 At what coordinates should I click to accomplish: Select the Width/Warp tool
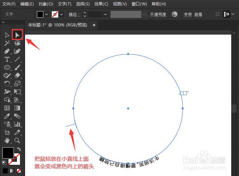click(7, 92)
